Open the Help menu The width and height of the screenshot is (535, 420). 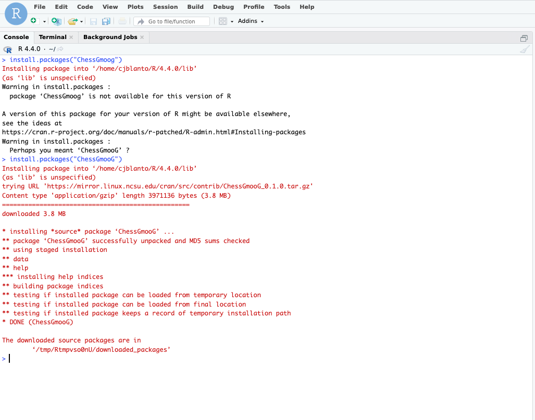click(307, 7)
